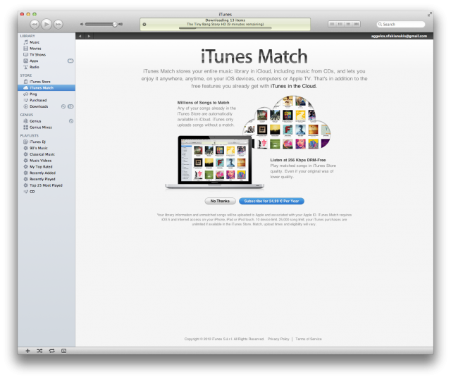Open the account email menu
Viewport: 451px width, 379px height.
[x=399, y=36]
